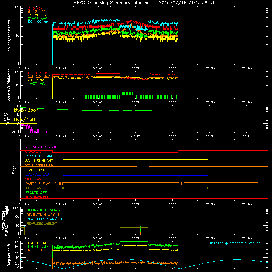
Task: Select the "SC_IN_SUNLIGHT" flag label
Action: (39, 160)
